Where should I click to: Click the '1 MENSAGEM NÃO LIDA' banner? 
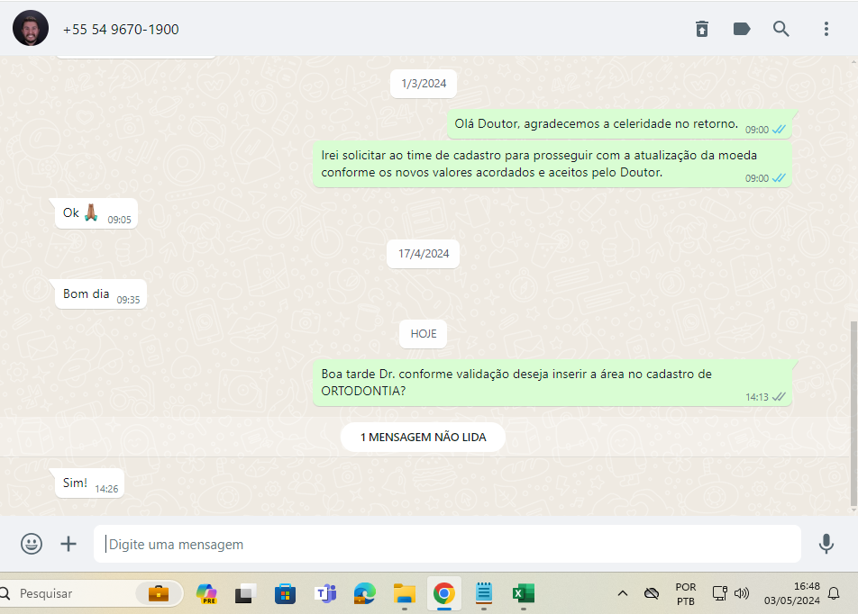(x=423, y=438)
